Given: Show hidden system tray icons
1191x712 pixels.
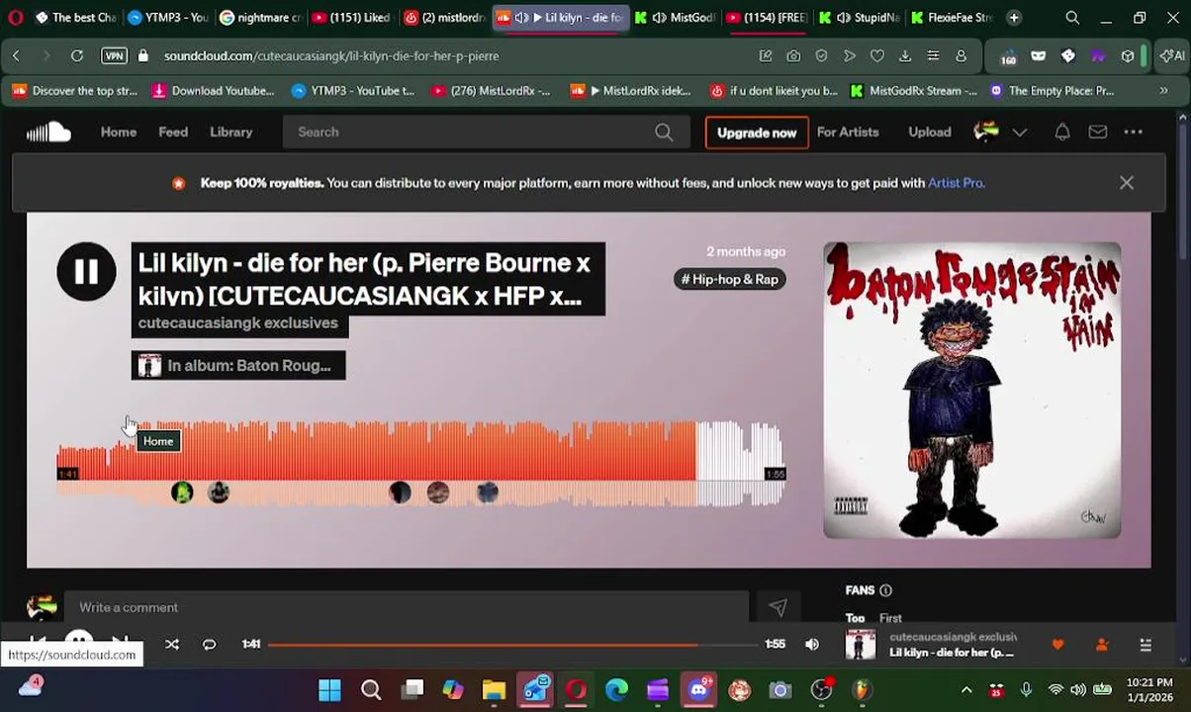Looking at the screenshot, I should 966,689.
